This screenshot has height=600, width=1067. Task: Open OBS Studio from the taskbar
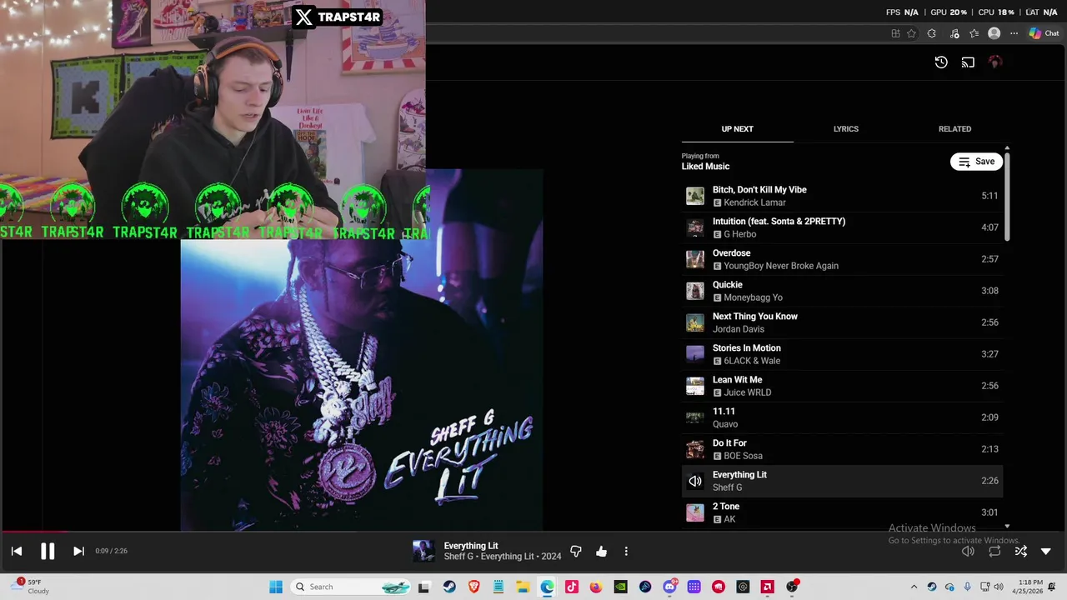click(x=792, y=587)
